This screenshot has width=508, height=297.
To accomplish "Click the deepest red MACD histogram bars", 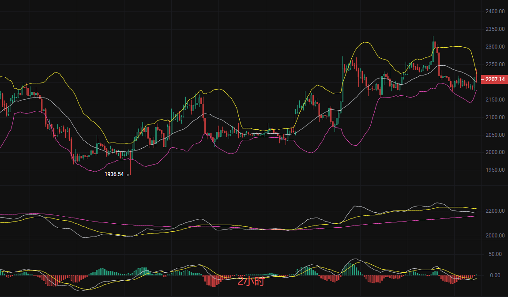I will pyautogui.click(x=214, y=282).
